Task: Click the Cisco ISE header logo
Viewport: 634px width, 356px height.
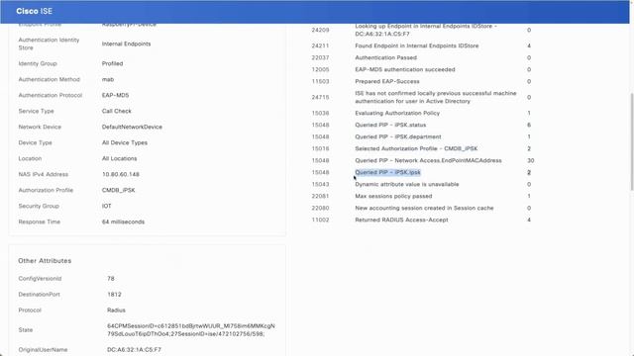Action: [x=34, y=11]
